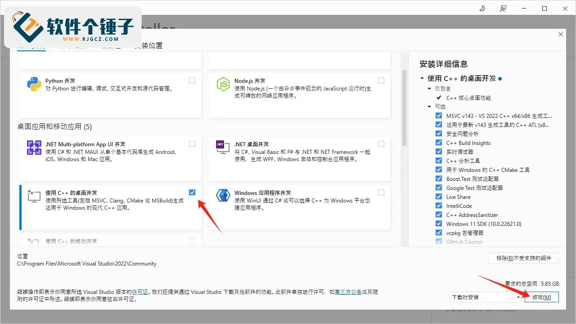Collapse the 可选 components group
The width and height of the screenshot is (576, 324).
430,107
